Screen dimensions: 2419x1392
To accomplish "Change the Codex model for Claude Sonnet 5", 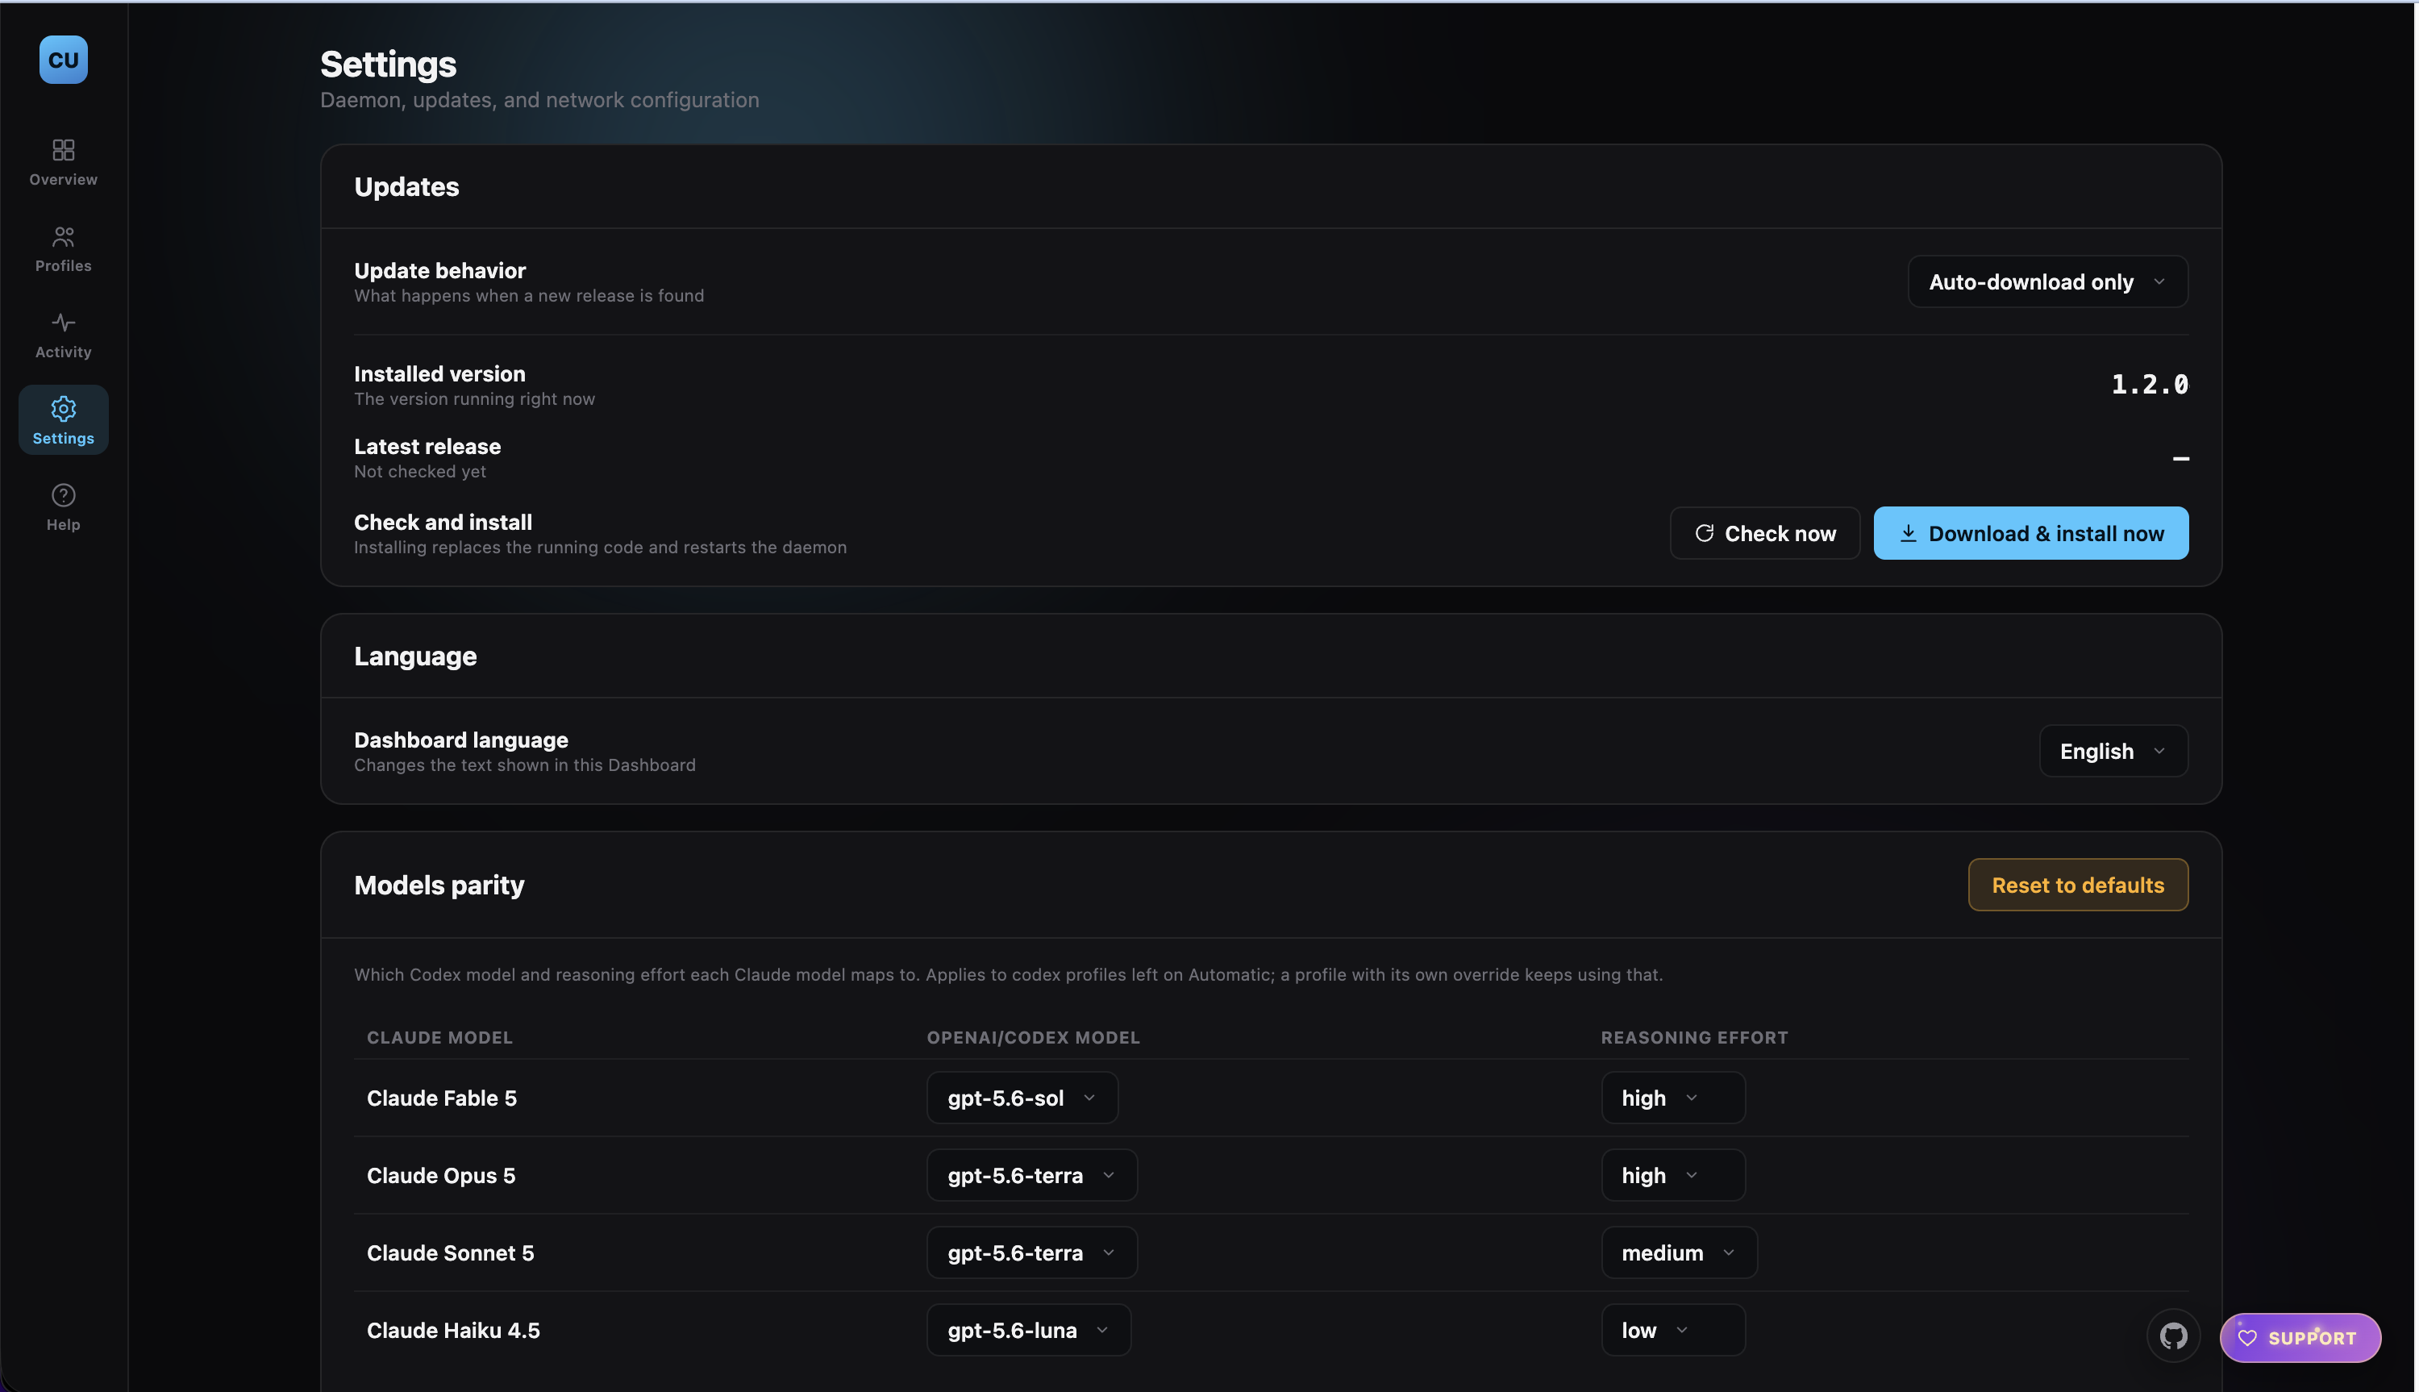I will 1031,1252.
